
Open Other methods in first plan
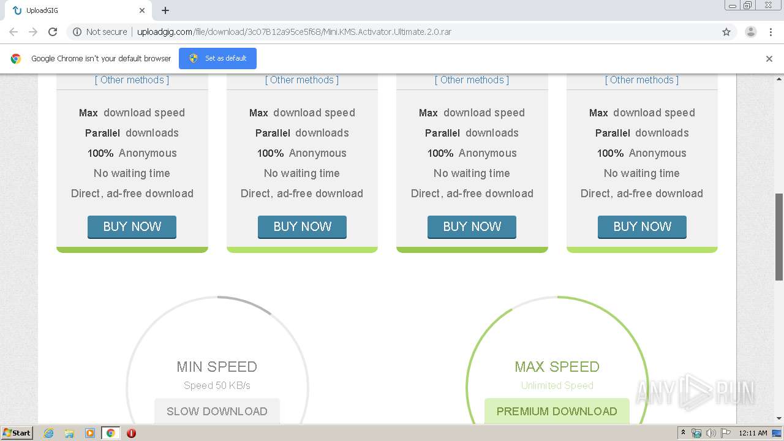(x=132, y=80)
